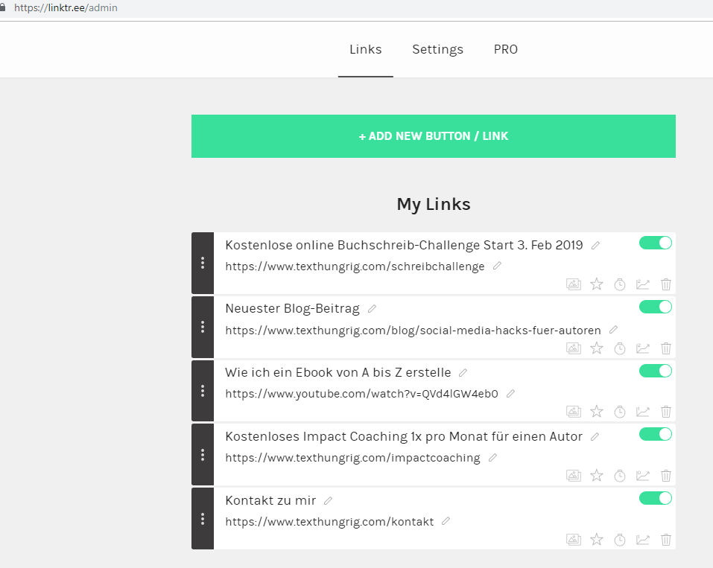Open schedule clock for Kontakt zu mir
This screenshot has width=713, height=568.
[620, 540]
